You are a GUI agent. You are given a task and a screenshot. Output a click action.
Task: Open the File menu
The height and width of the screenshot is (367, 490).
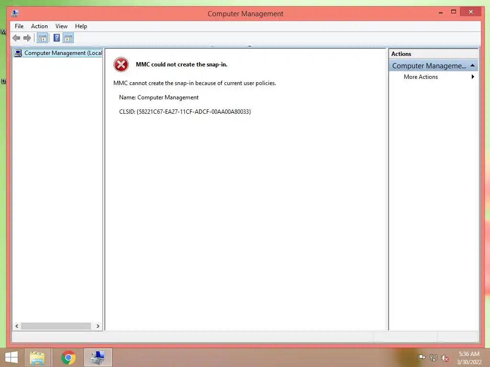pos(19,26)
